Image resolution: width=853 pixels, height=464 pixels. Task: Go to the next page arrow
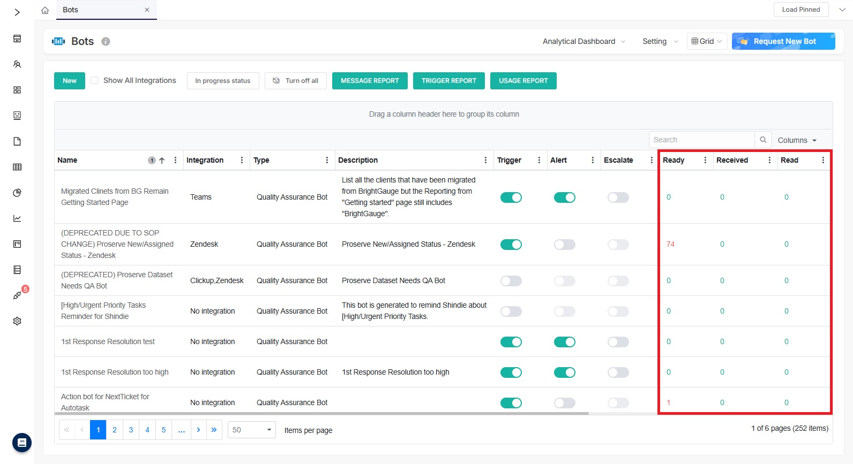click(x=198, y=430)
